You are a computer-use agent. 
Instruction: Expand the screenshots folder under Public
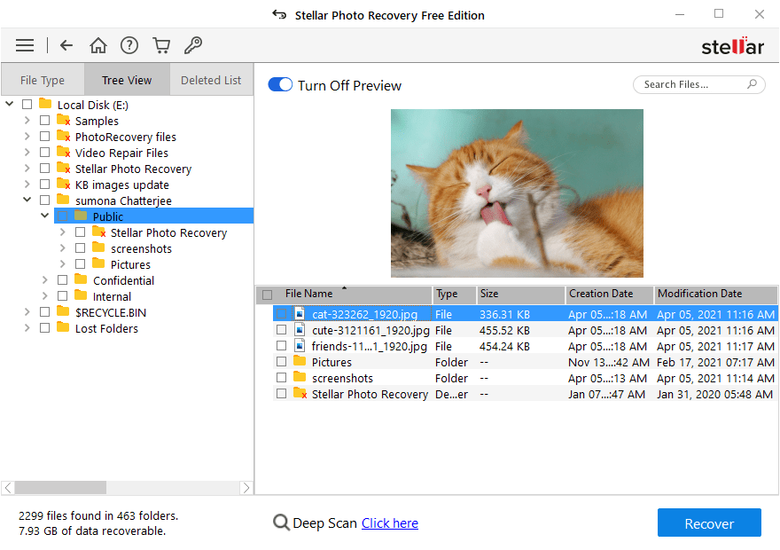[x=61, y=248]
